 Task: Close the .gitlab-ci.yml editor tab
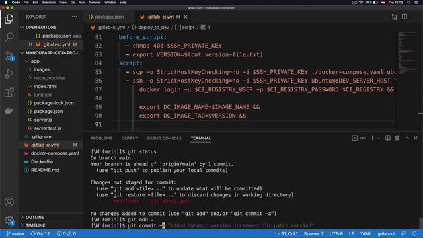[x=186, y=17]
